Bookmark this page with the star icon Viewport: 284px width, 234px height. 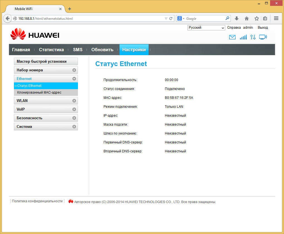[256, 18]
